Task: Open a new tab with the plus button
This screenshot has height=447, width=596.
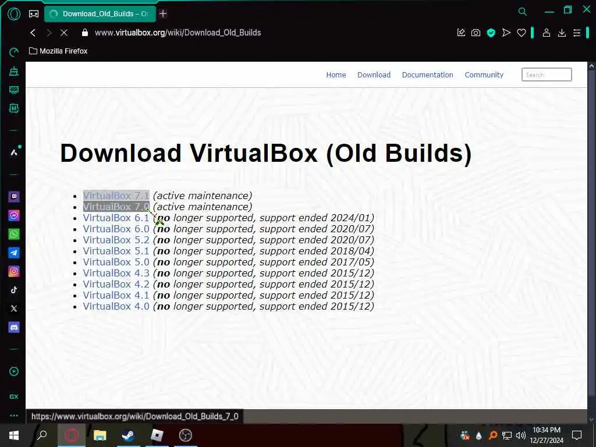Action: pyautogui.click(x=163, y=14)
